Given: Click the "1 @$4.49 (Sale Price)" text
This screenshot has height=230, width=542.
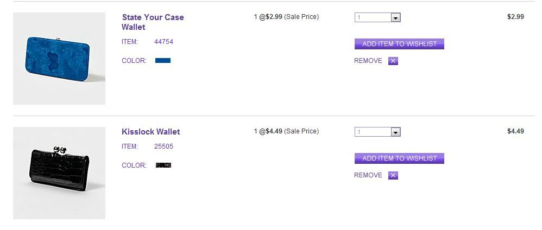Looking at the screenshot, I should pos(286,131).
